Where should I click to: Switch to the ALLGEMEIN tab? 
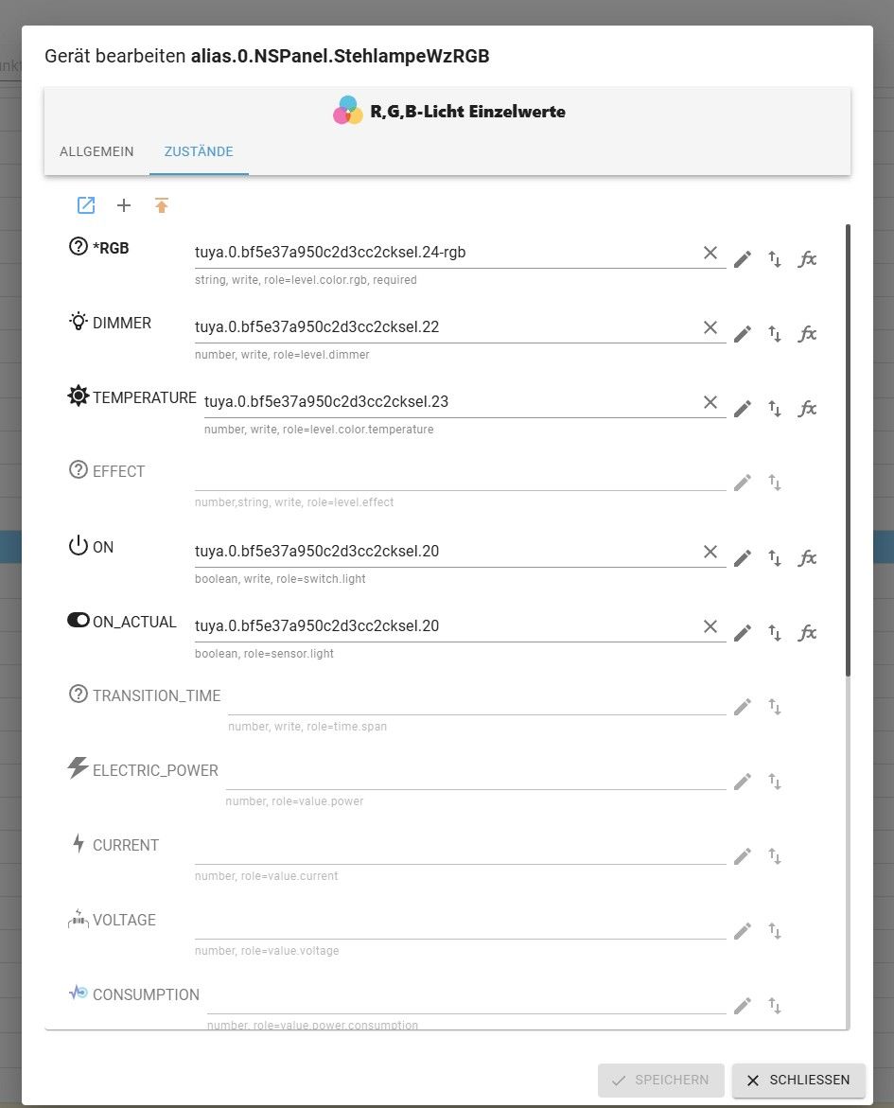[x=96, y=151]
